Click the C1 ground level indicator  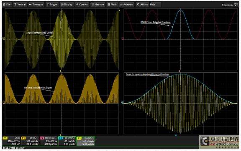(x=3, y=38)
